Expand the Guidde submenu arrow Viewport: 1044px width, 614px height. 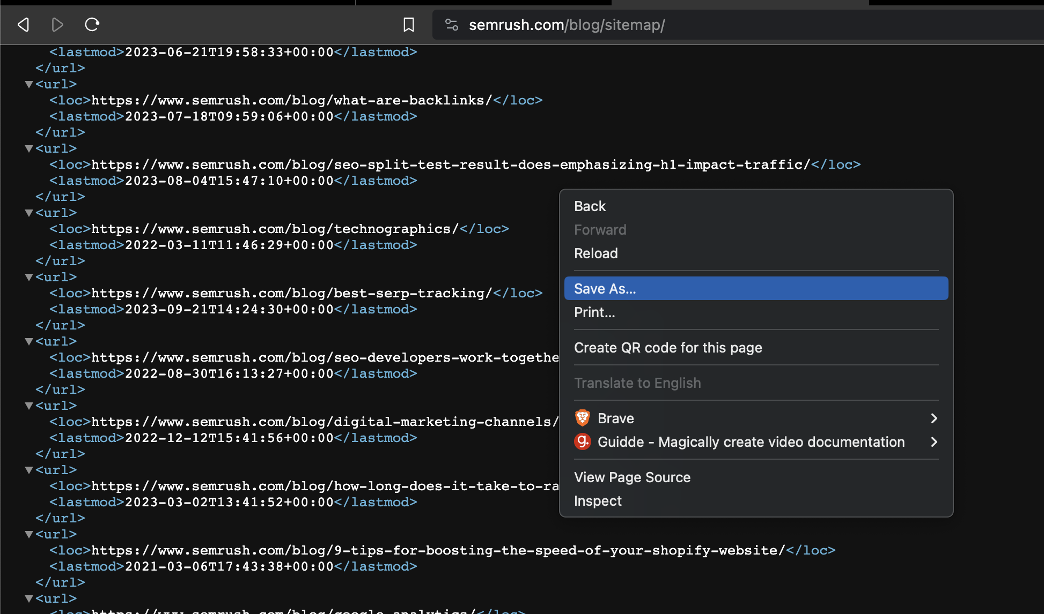934,442
